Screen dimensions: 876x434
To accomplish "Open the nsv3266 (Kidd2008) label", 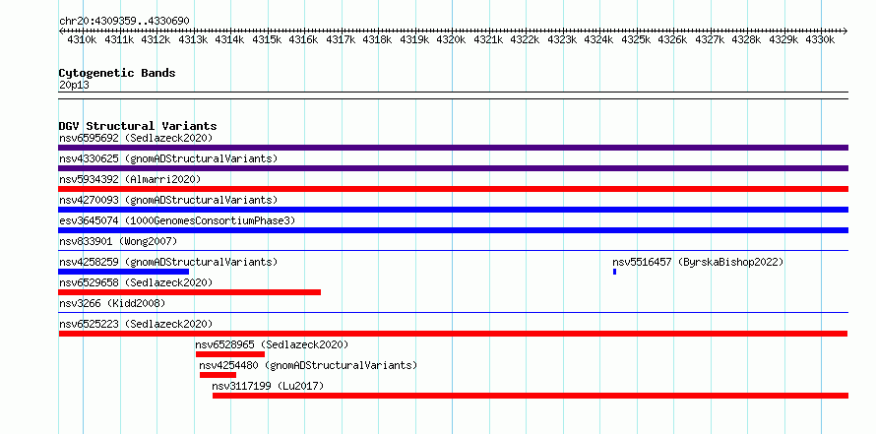I will coord(112,303).
